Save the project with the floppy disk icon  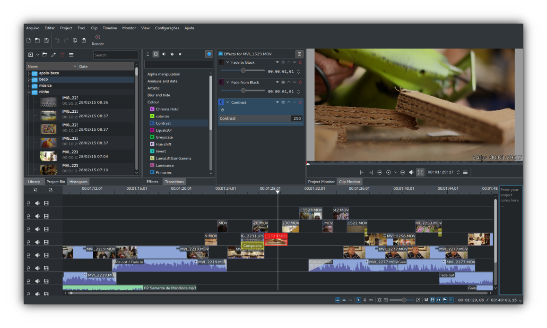(x=46, y=41)
